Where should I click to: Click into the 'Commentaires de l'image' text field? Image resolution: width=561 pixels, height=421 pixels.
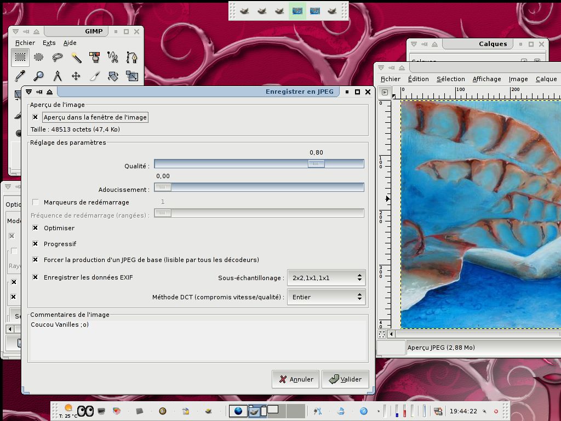pyautogui.click(x=198, y=340)
